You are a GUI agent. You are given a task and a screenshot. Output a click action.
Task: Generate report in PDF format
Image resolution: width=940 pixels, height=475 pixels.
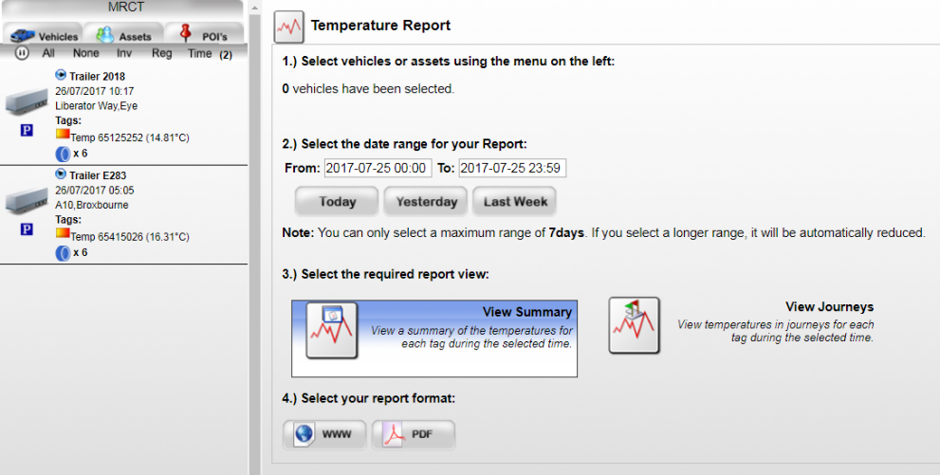(414, 434)
